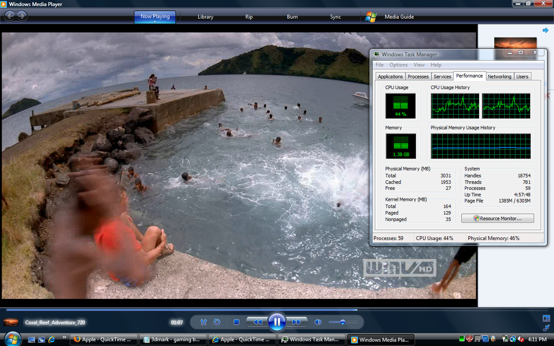Select the sunset thumbnail in the playlist pane
554x346 pixels.
point(515,43)
